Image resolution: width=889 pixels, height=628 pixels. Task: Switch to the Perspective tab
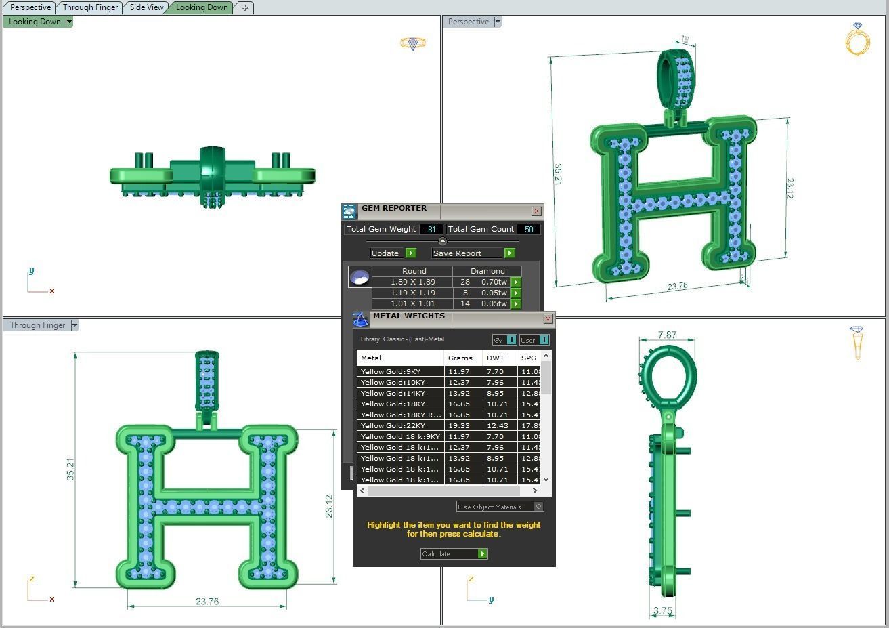[30, 7]
